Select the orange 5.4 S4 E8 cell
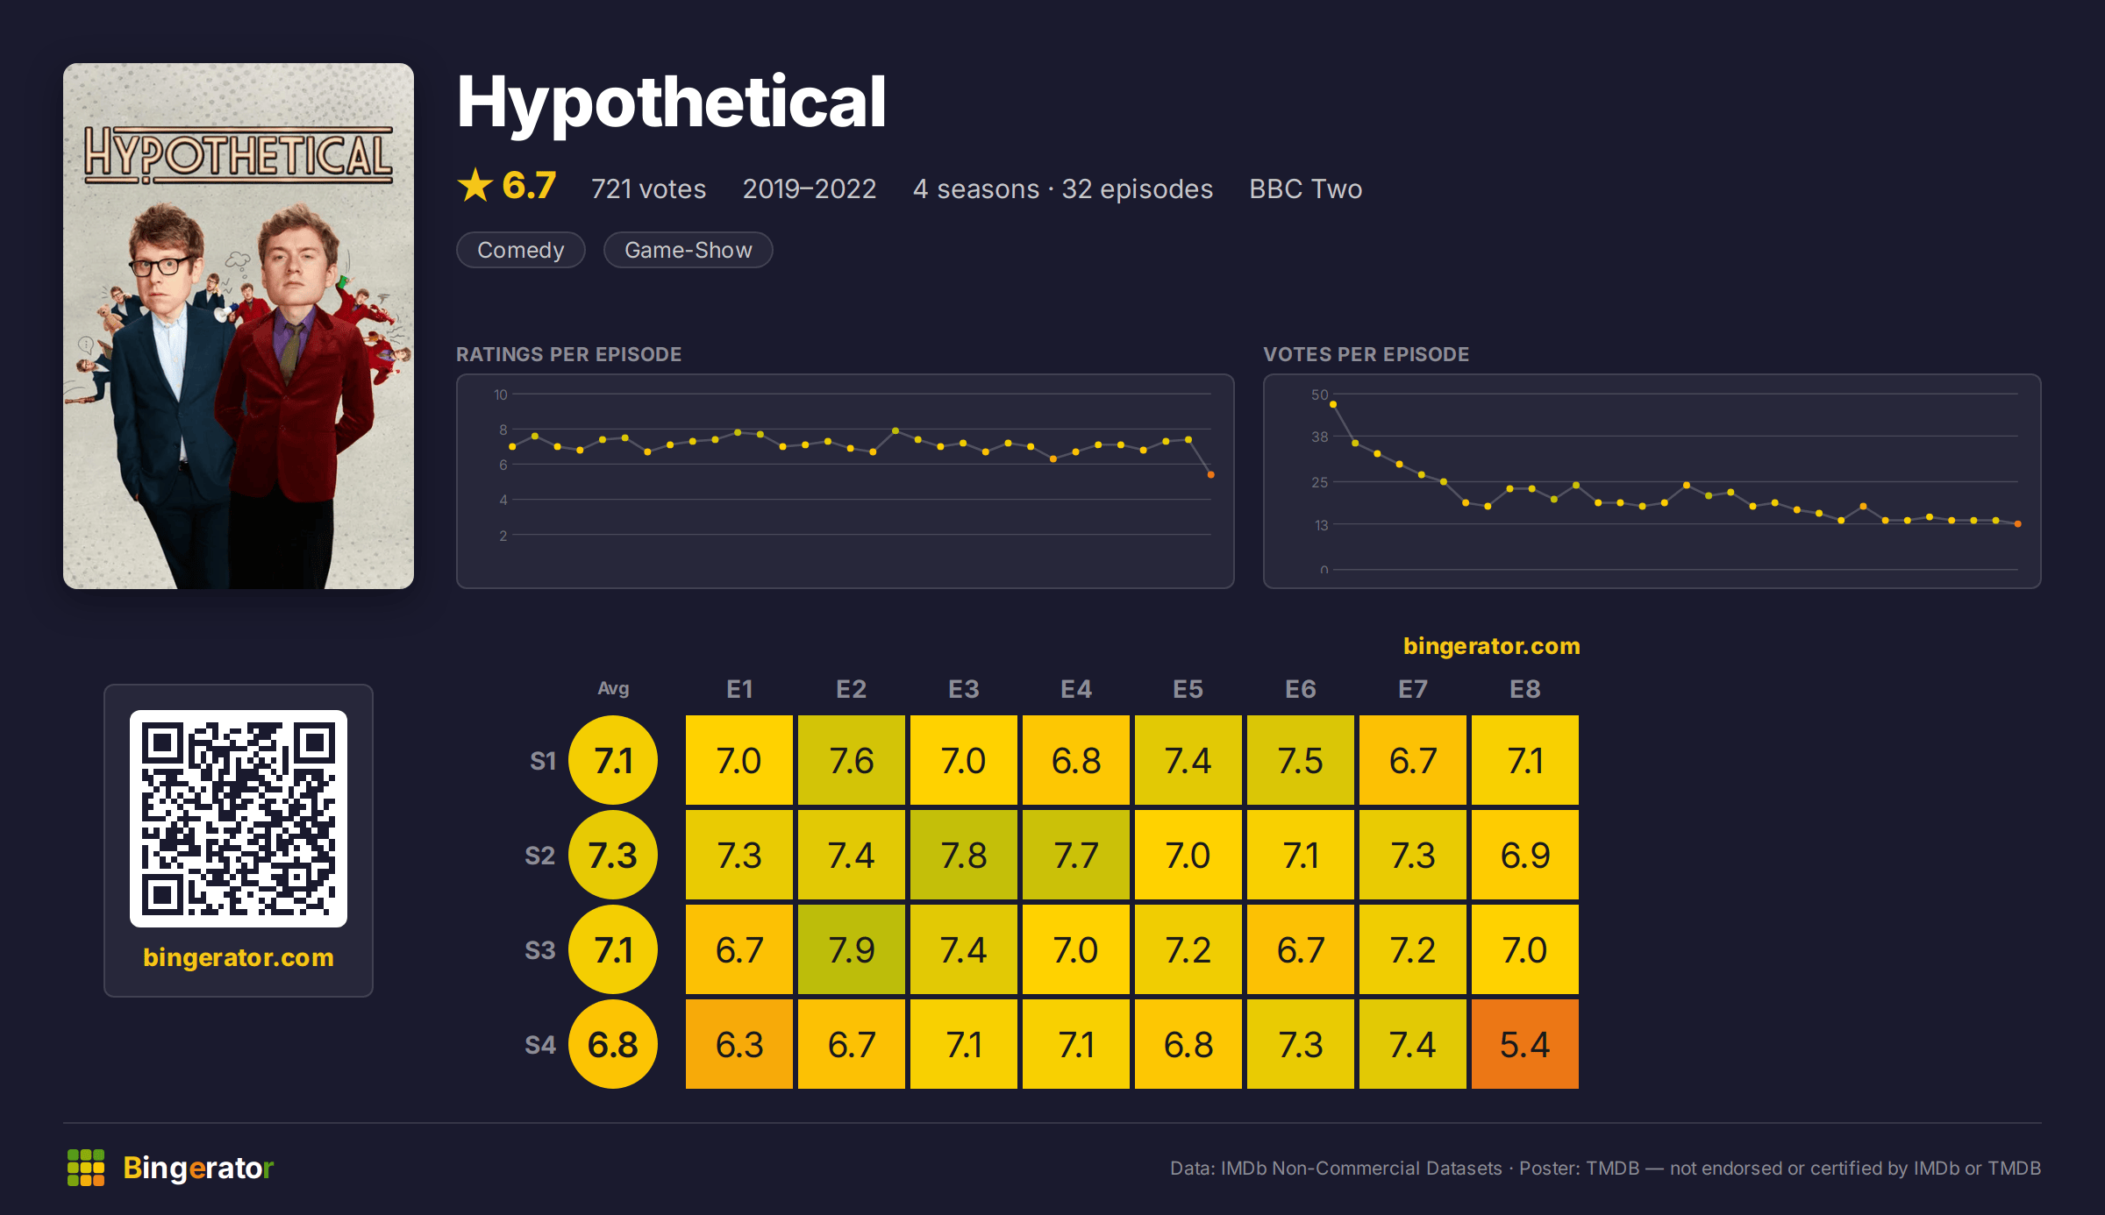 [1525, 1044]
